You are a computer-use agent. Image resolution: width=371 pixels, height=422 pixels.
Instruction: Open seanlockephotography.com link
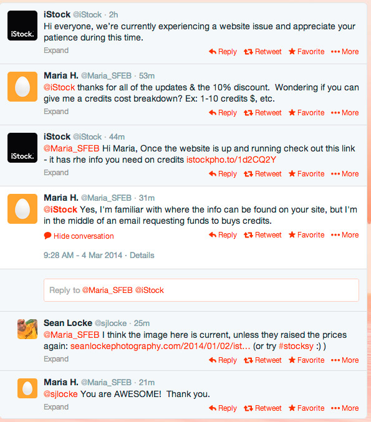160,346
